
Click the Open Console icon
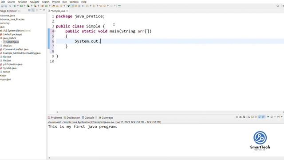coord(278,117)
